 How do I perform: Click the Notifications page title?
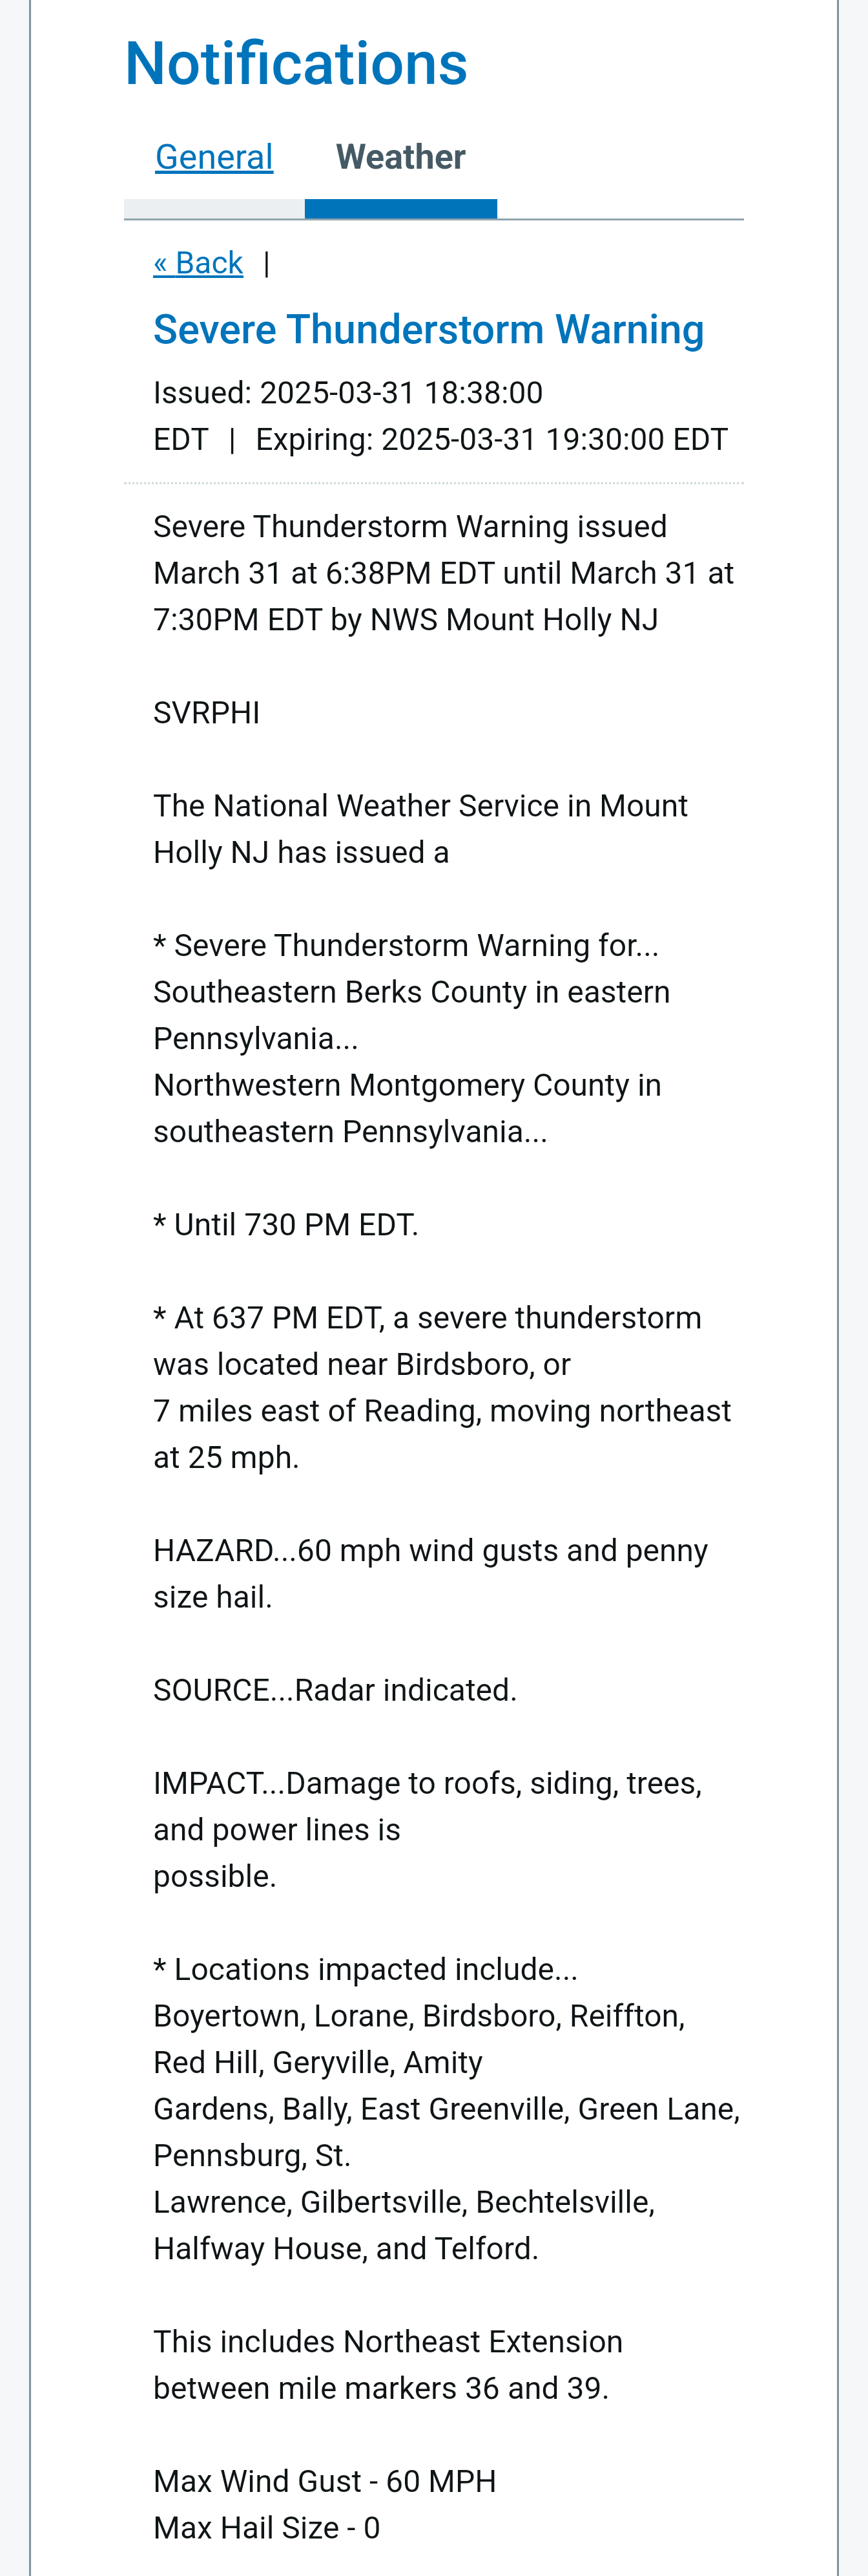point(296,64)
